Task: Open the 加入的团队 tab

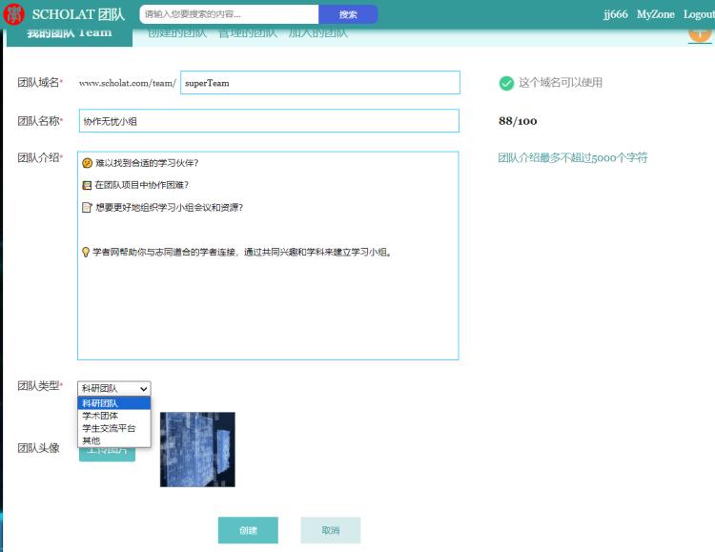Action: 318,33
